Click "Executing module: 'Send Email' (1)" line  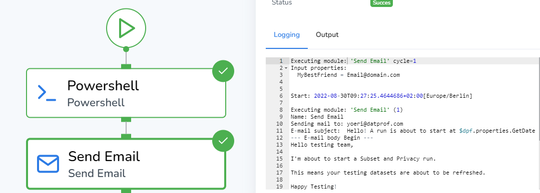tap(346, 110)
